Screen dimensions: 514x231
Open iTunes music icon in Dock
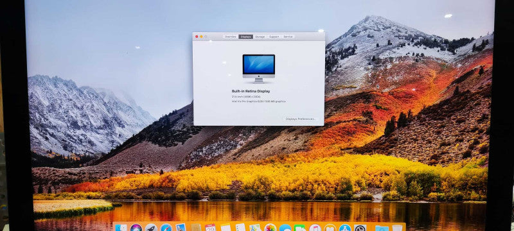[x=315, y=228]
